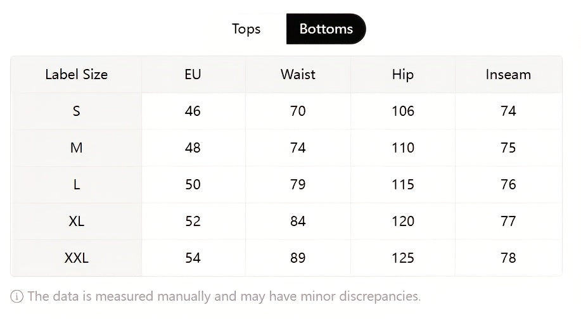This screenshot has height=321, width=581.
Task: Click EU size 46 cell
Action: point(193,111)
